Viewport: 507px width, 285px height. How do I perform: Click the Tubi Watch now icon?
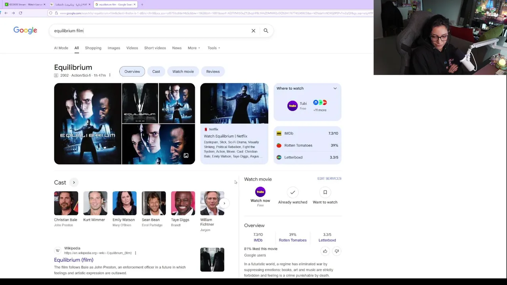pyautogui.click(x=260, y=192)
